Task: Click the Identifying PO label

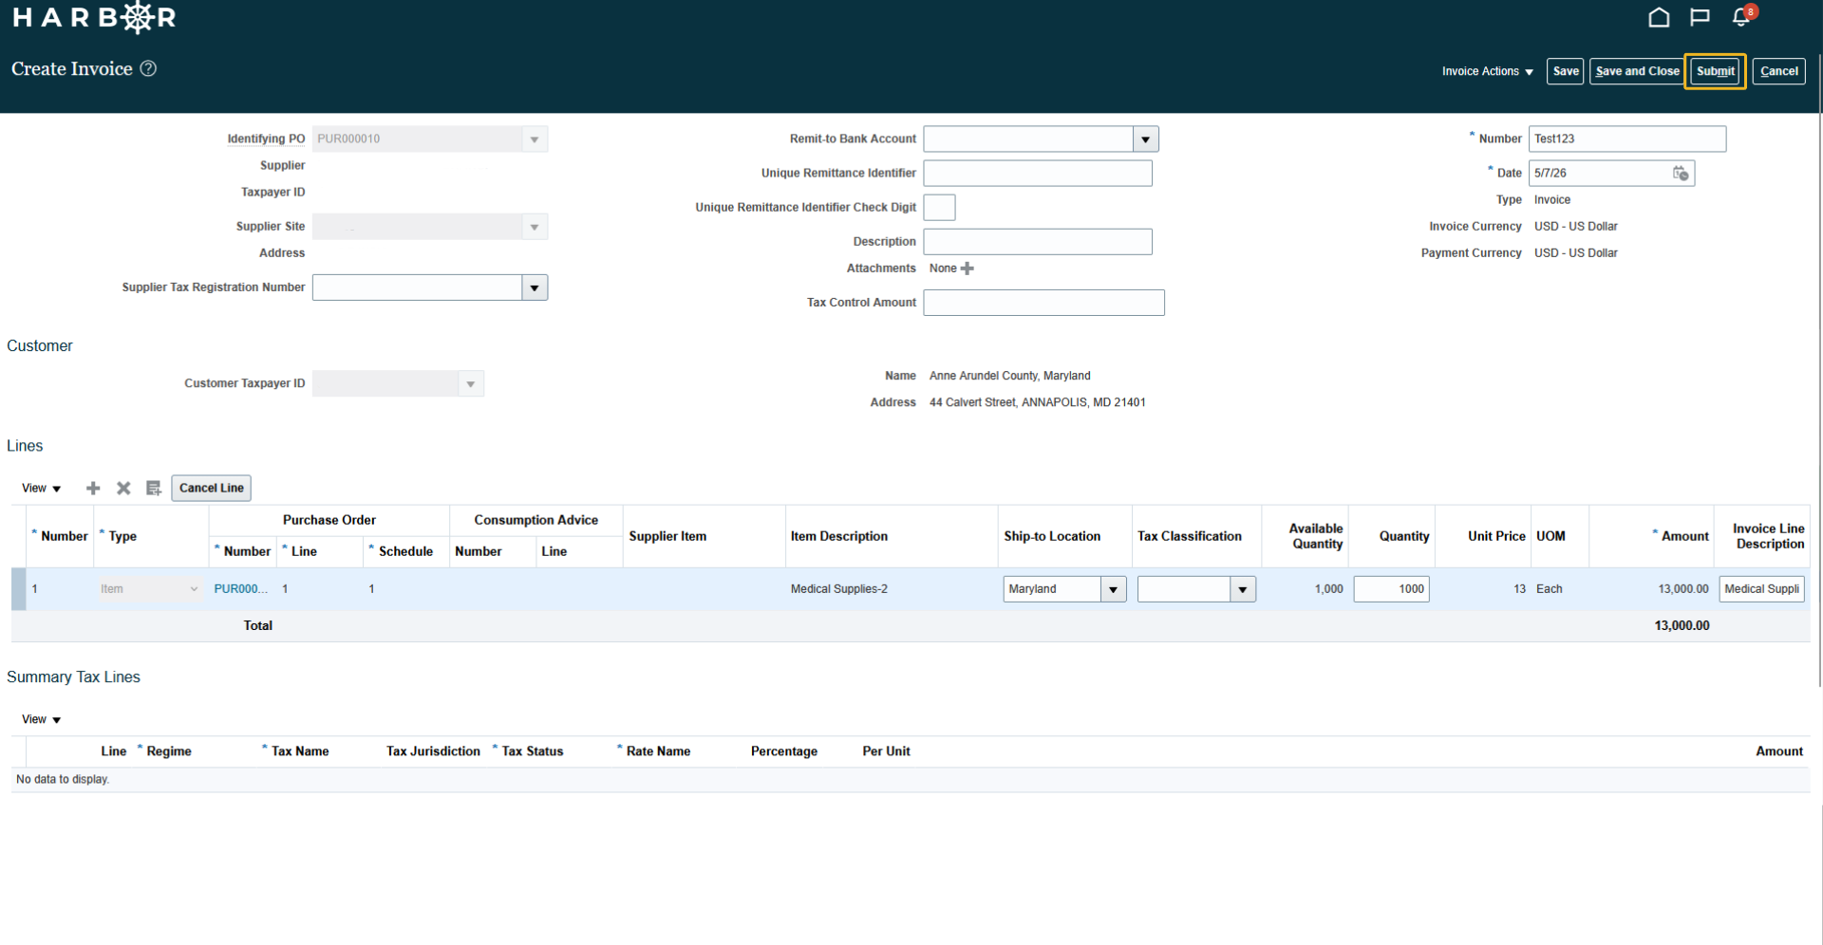Action: tap(266, 139)
